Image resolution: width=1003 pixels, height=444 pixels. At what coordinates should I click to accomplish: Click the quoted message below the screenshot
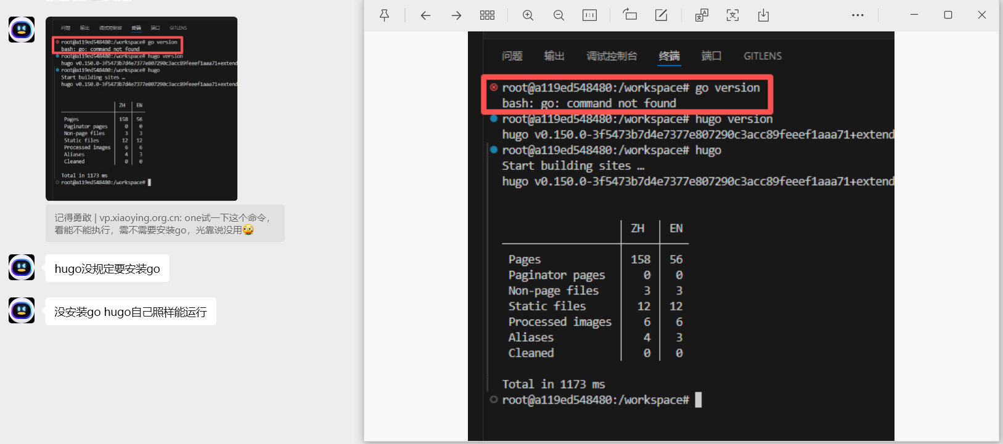pos(165,224)
